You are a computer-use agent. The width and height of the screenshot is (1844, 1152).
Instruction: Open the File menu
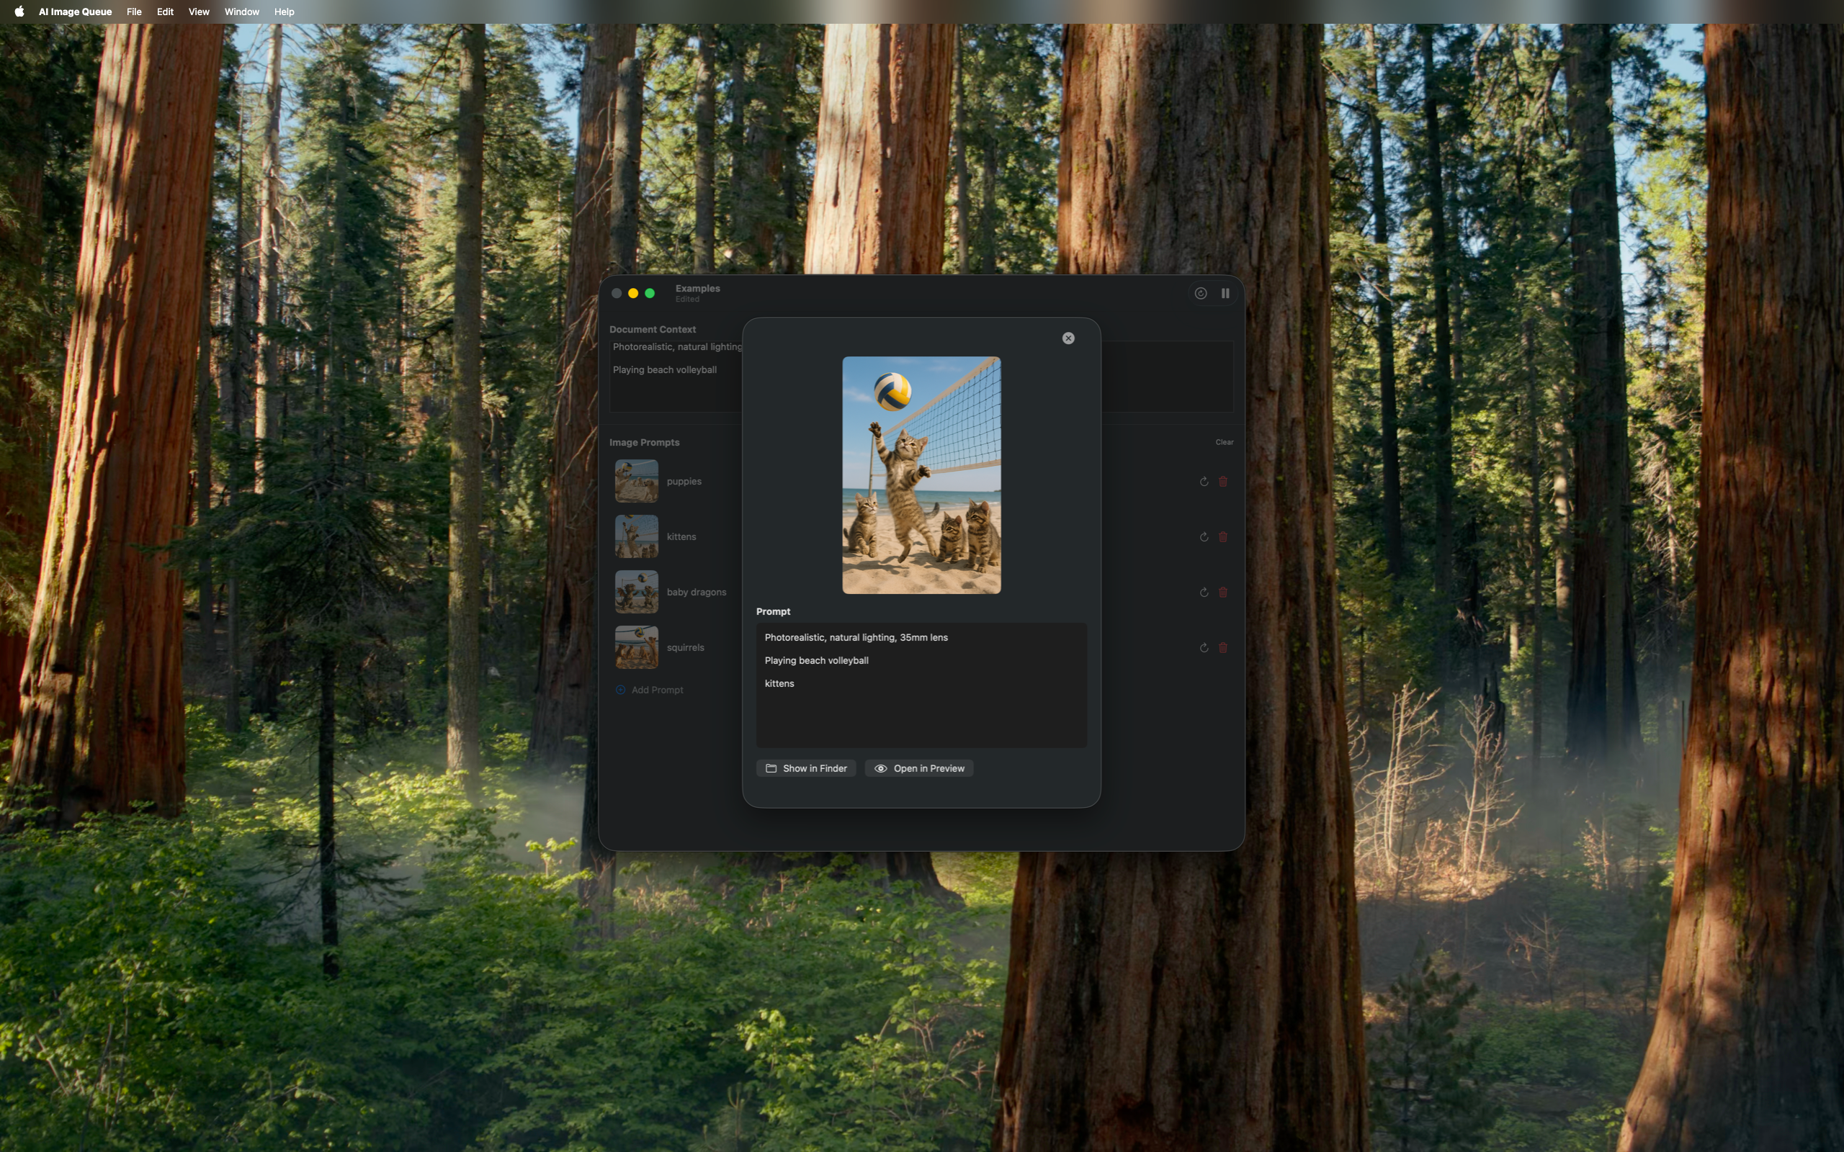pos(134,12)
